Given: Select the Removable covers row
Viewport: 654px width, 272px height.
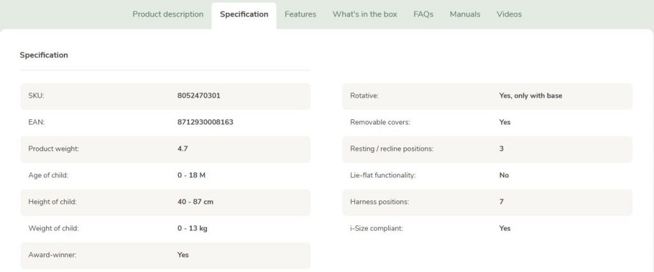Looking at the screenshot, I should point(487,122).
